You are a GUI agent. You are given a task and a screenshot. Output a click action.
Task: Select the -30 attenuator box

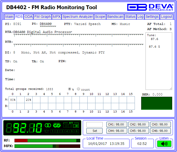[x=76, y=126]
